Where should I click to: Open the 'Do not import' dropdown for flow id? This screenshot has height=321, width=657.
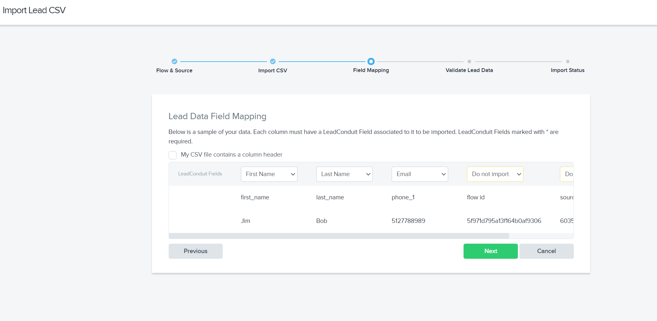(495, 174)
